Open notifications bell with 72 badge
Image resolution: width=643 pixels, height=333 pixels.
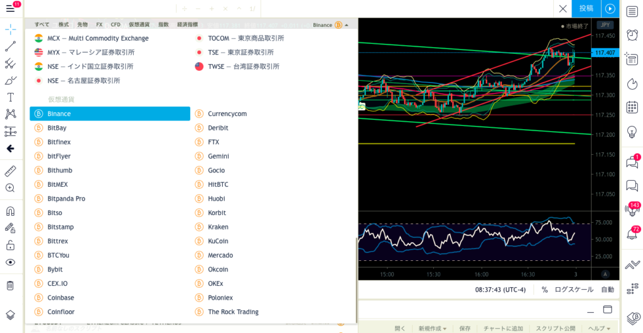point(632,234)
